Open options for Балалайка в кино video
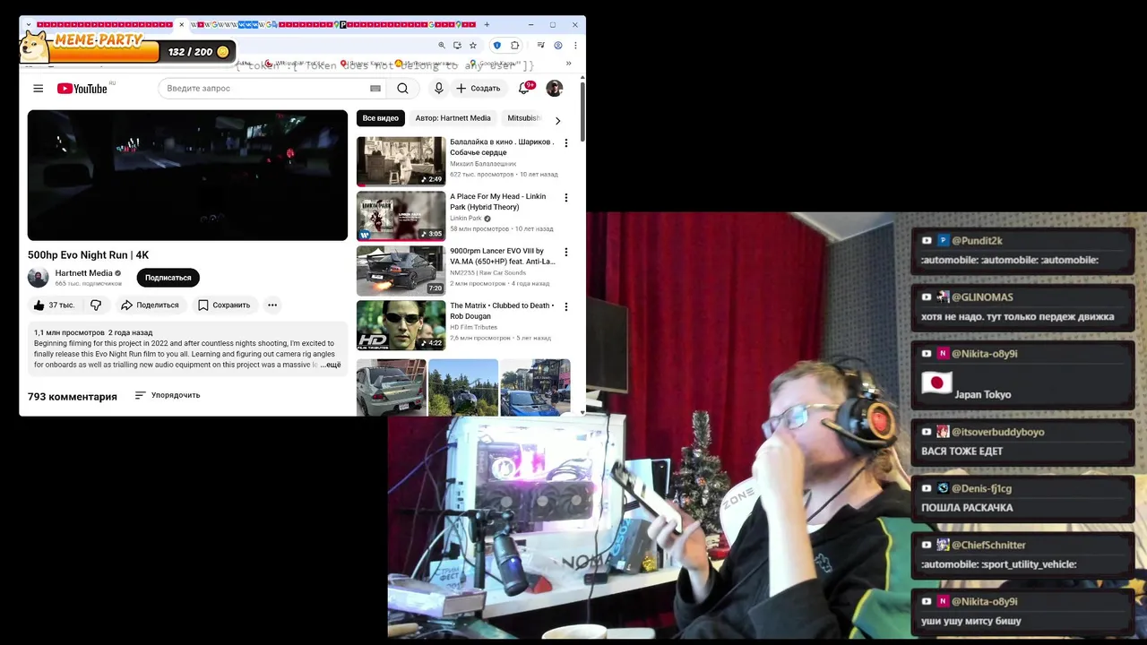Image resolution: width=1147 pixels, height=645 pixels. [x=565, y=143]
